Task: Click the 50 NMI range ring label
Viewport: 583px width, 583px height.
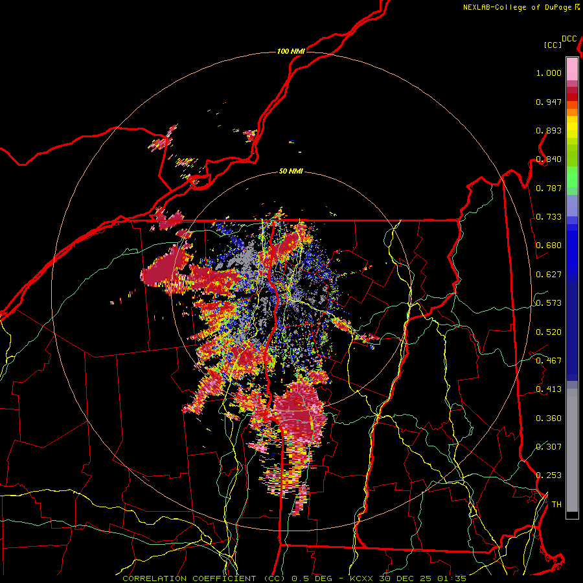Action: 291,172
